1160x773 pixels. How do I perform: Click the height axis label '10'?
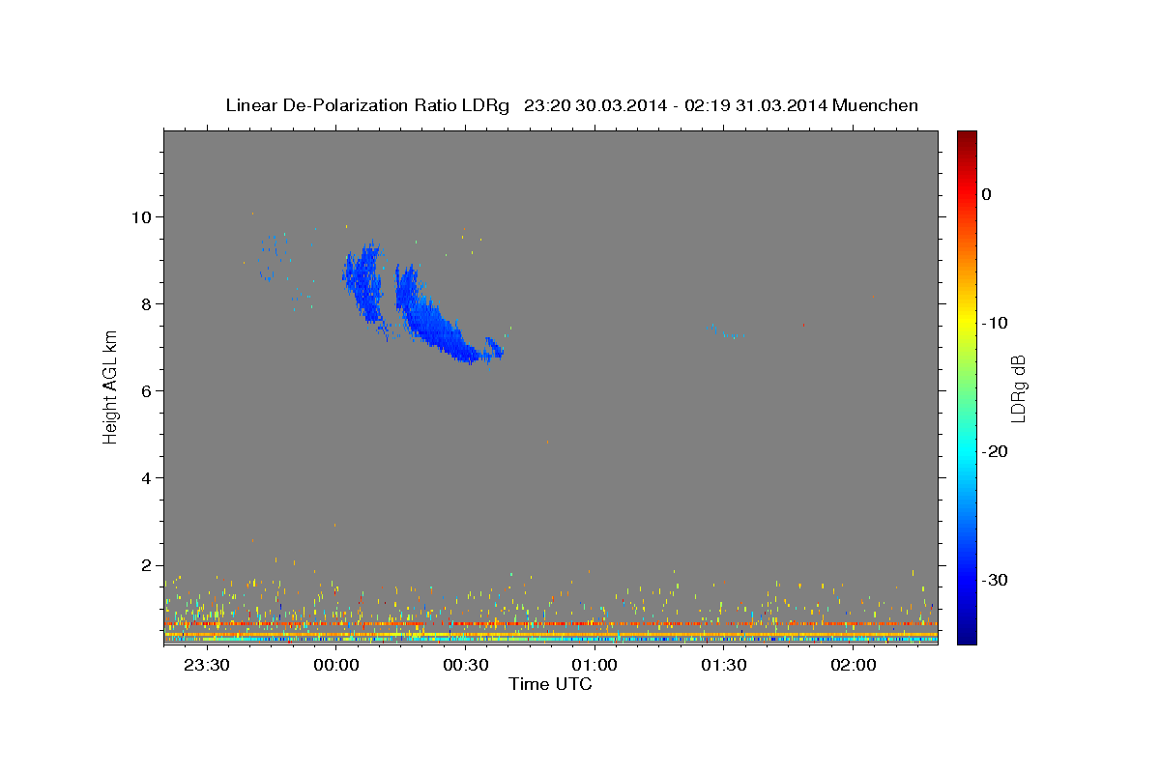pyautogui.click(x=144, y=216)
